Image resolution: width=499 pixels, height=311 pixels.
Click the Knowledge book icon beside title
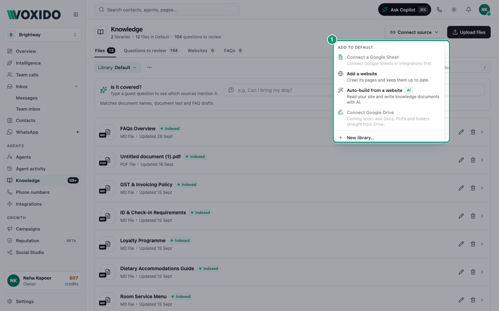pyautogui.click(x=100, y=32)
